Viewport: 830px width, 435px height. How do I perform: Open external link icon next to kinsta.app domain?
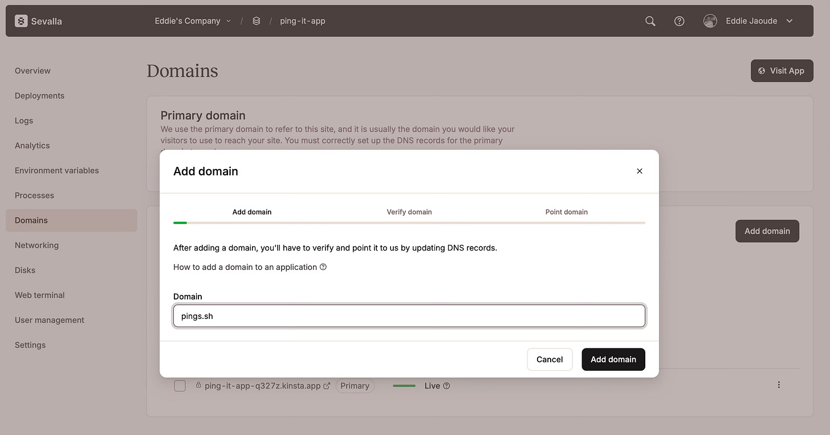pos(327,385)
